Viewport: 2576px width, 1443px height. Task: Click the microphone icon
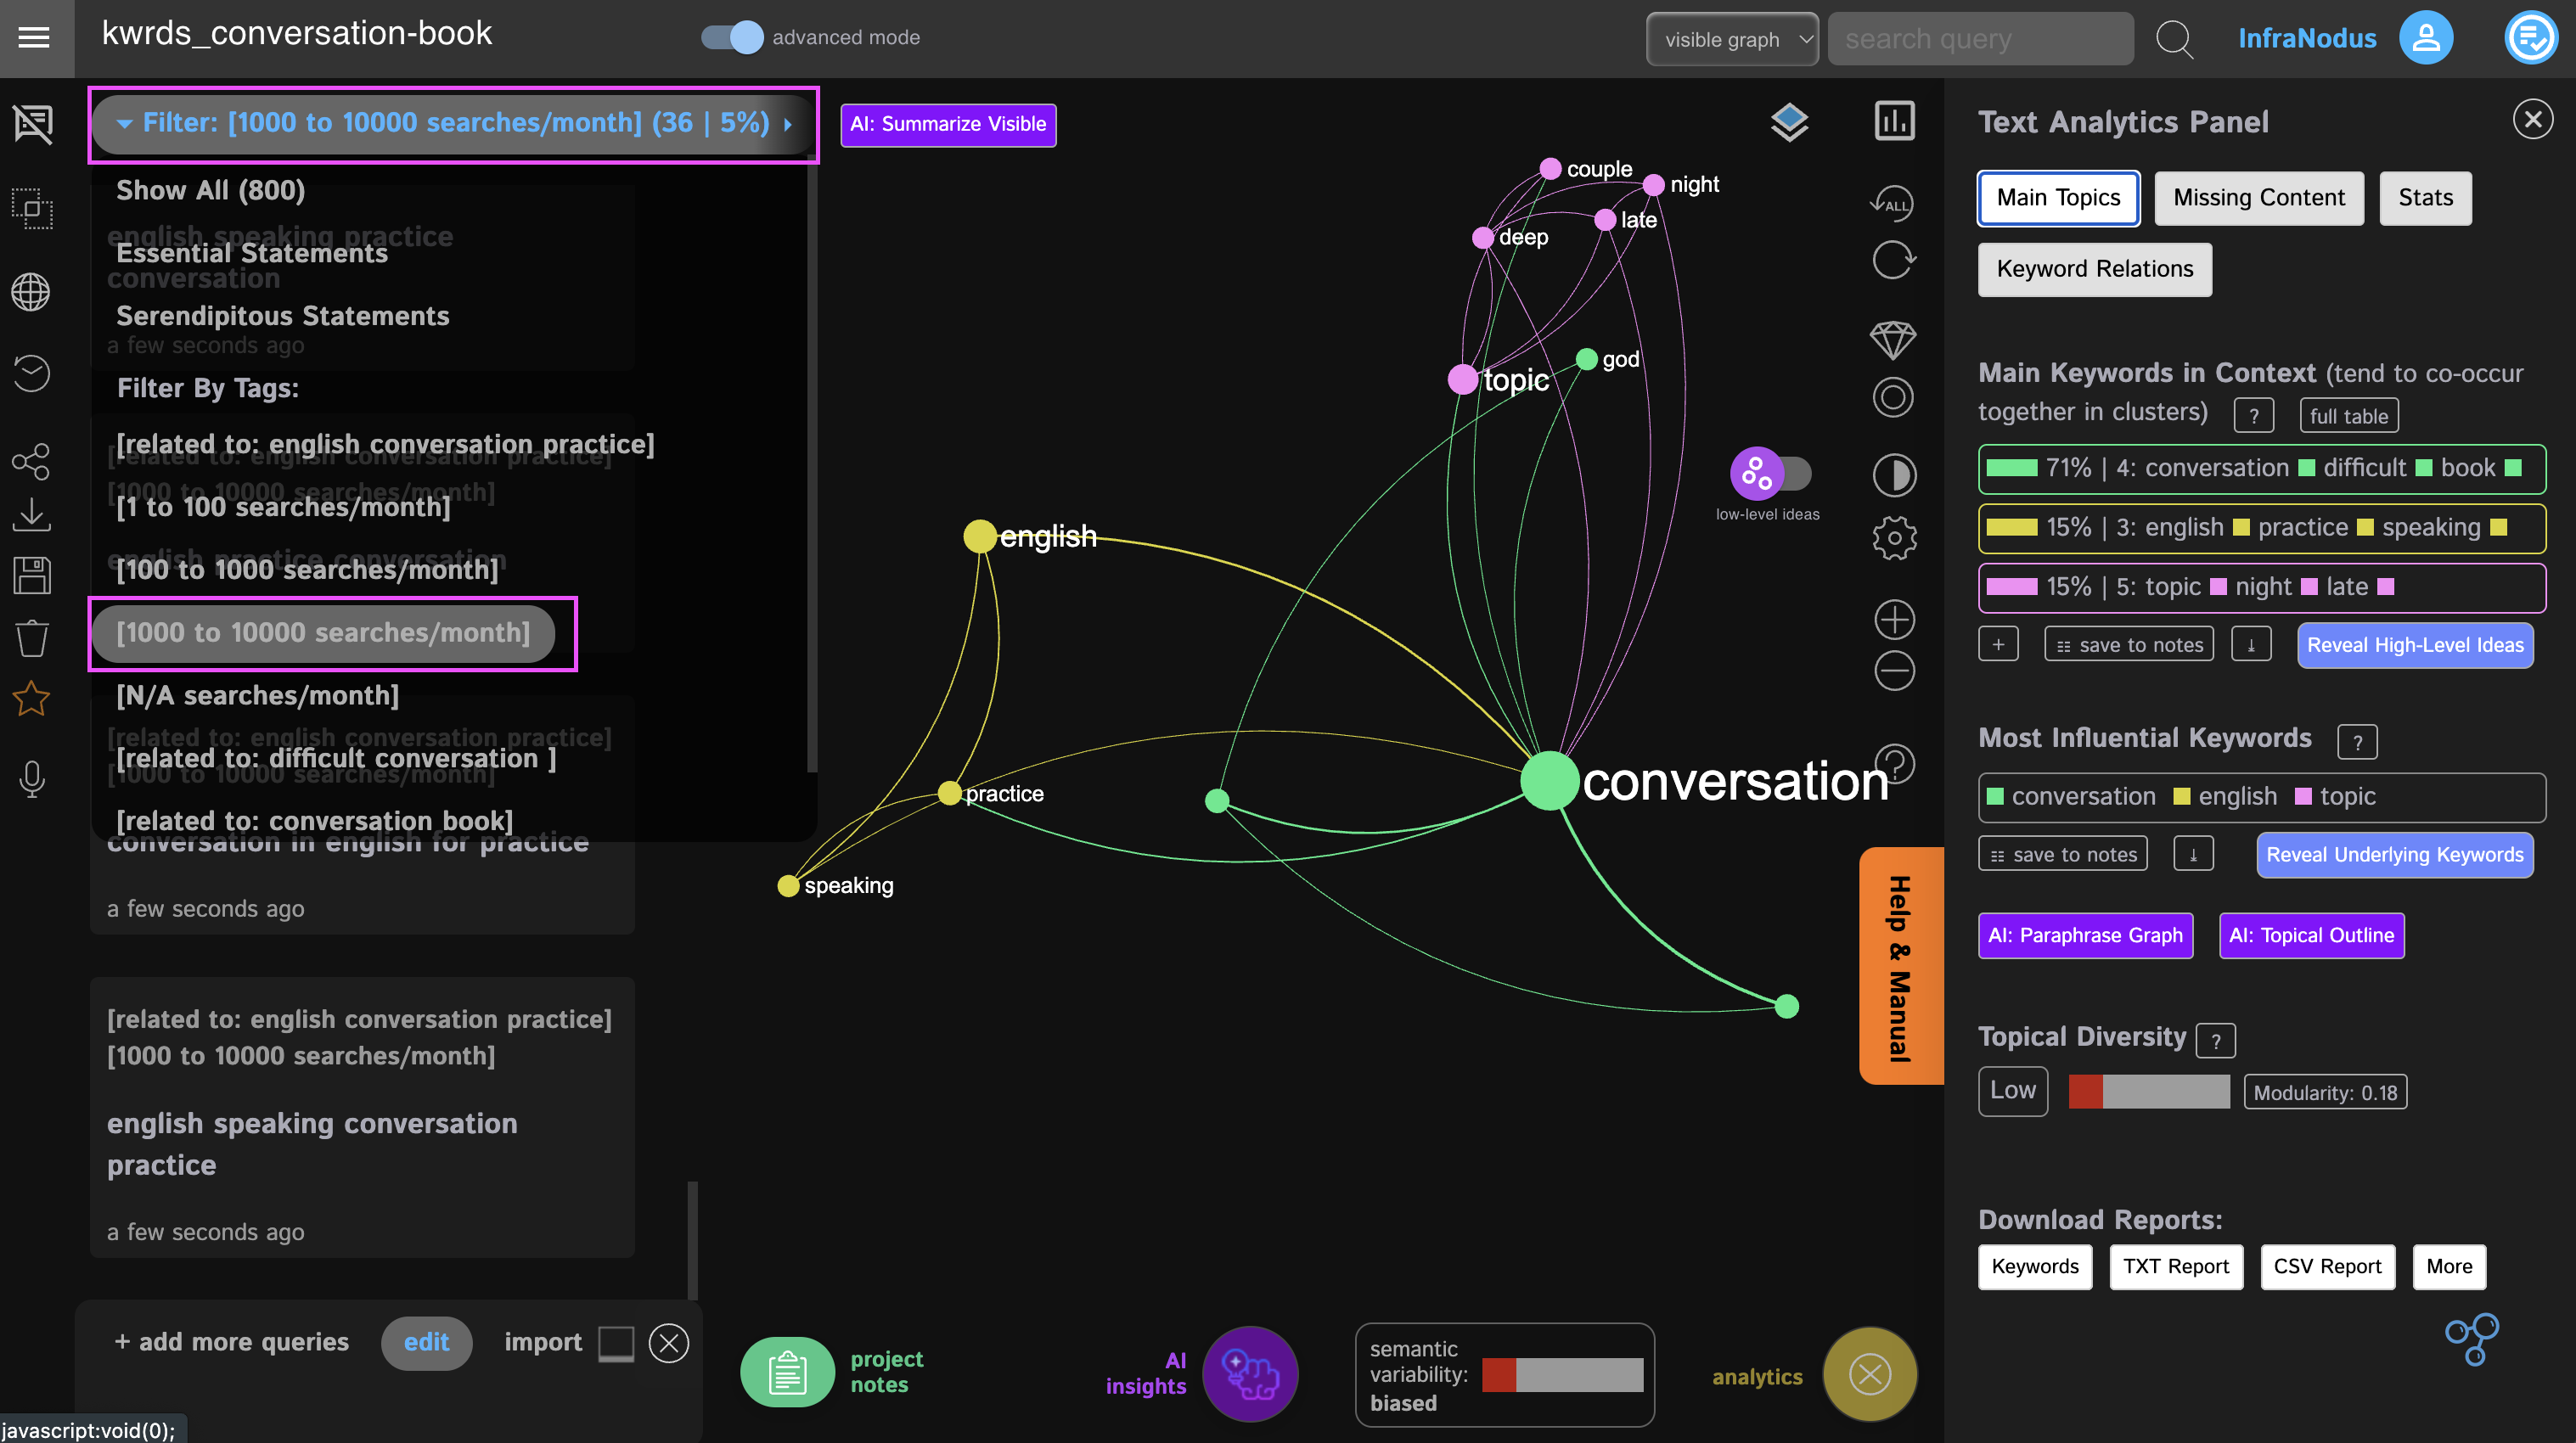(x=31, y=778)
